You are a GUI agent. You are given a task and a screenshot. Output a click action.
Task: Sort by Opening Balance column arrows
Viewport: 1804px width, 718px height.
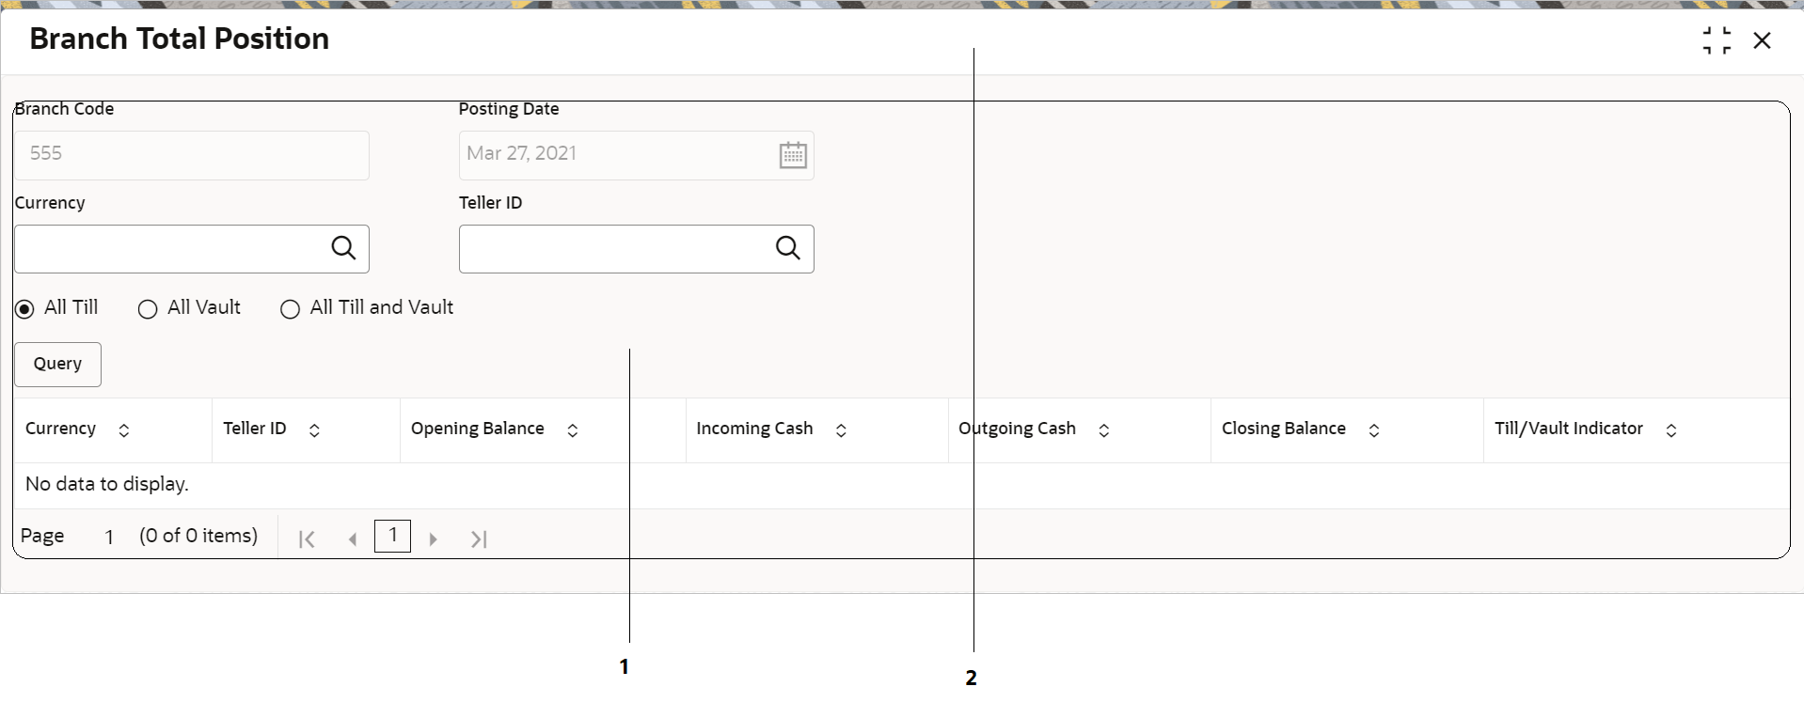[572, 430]
